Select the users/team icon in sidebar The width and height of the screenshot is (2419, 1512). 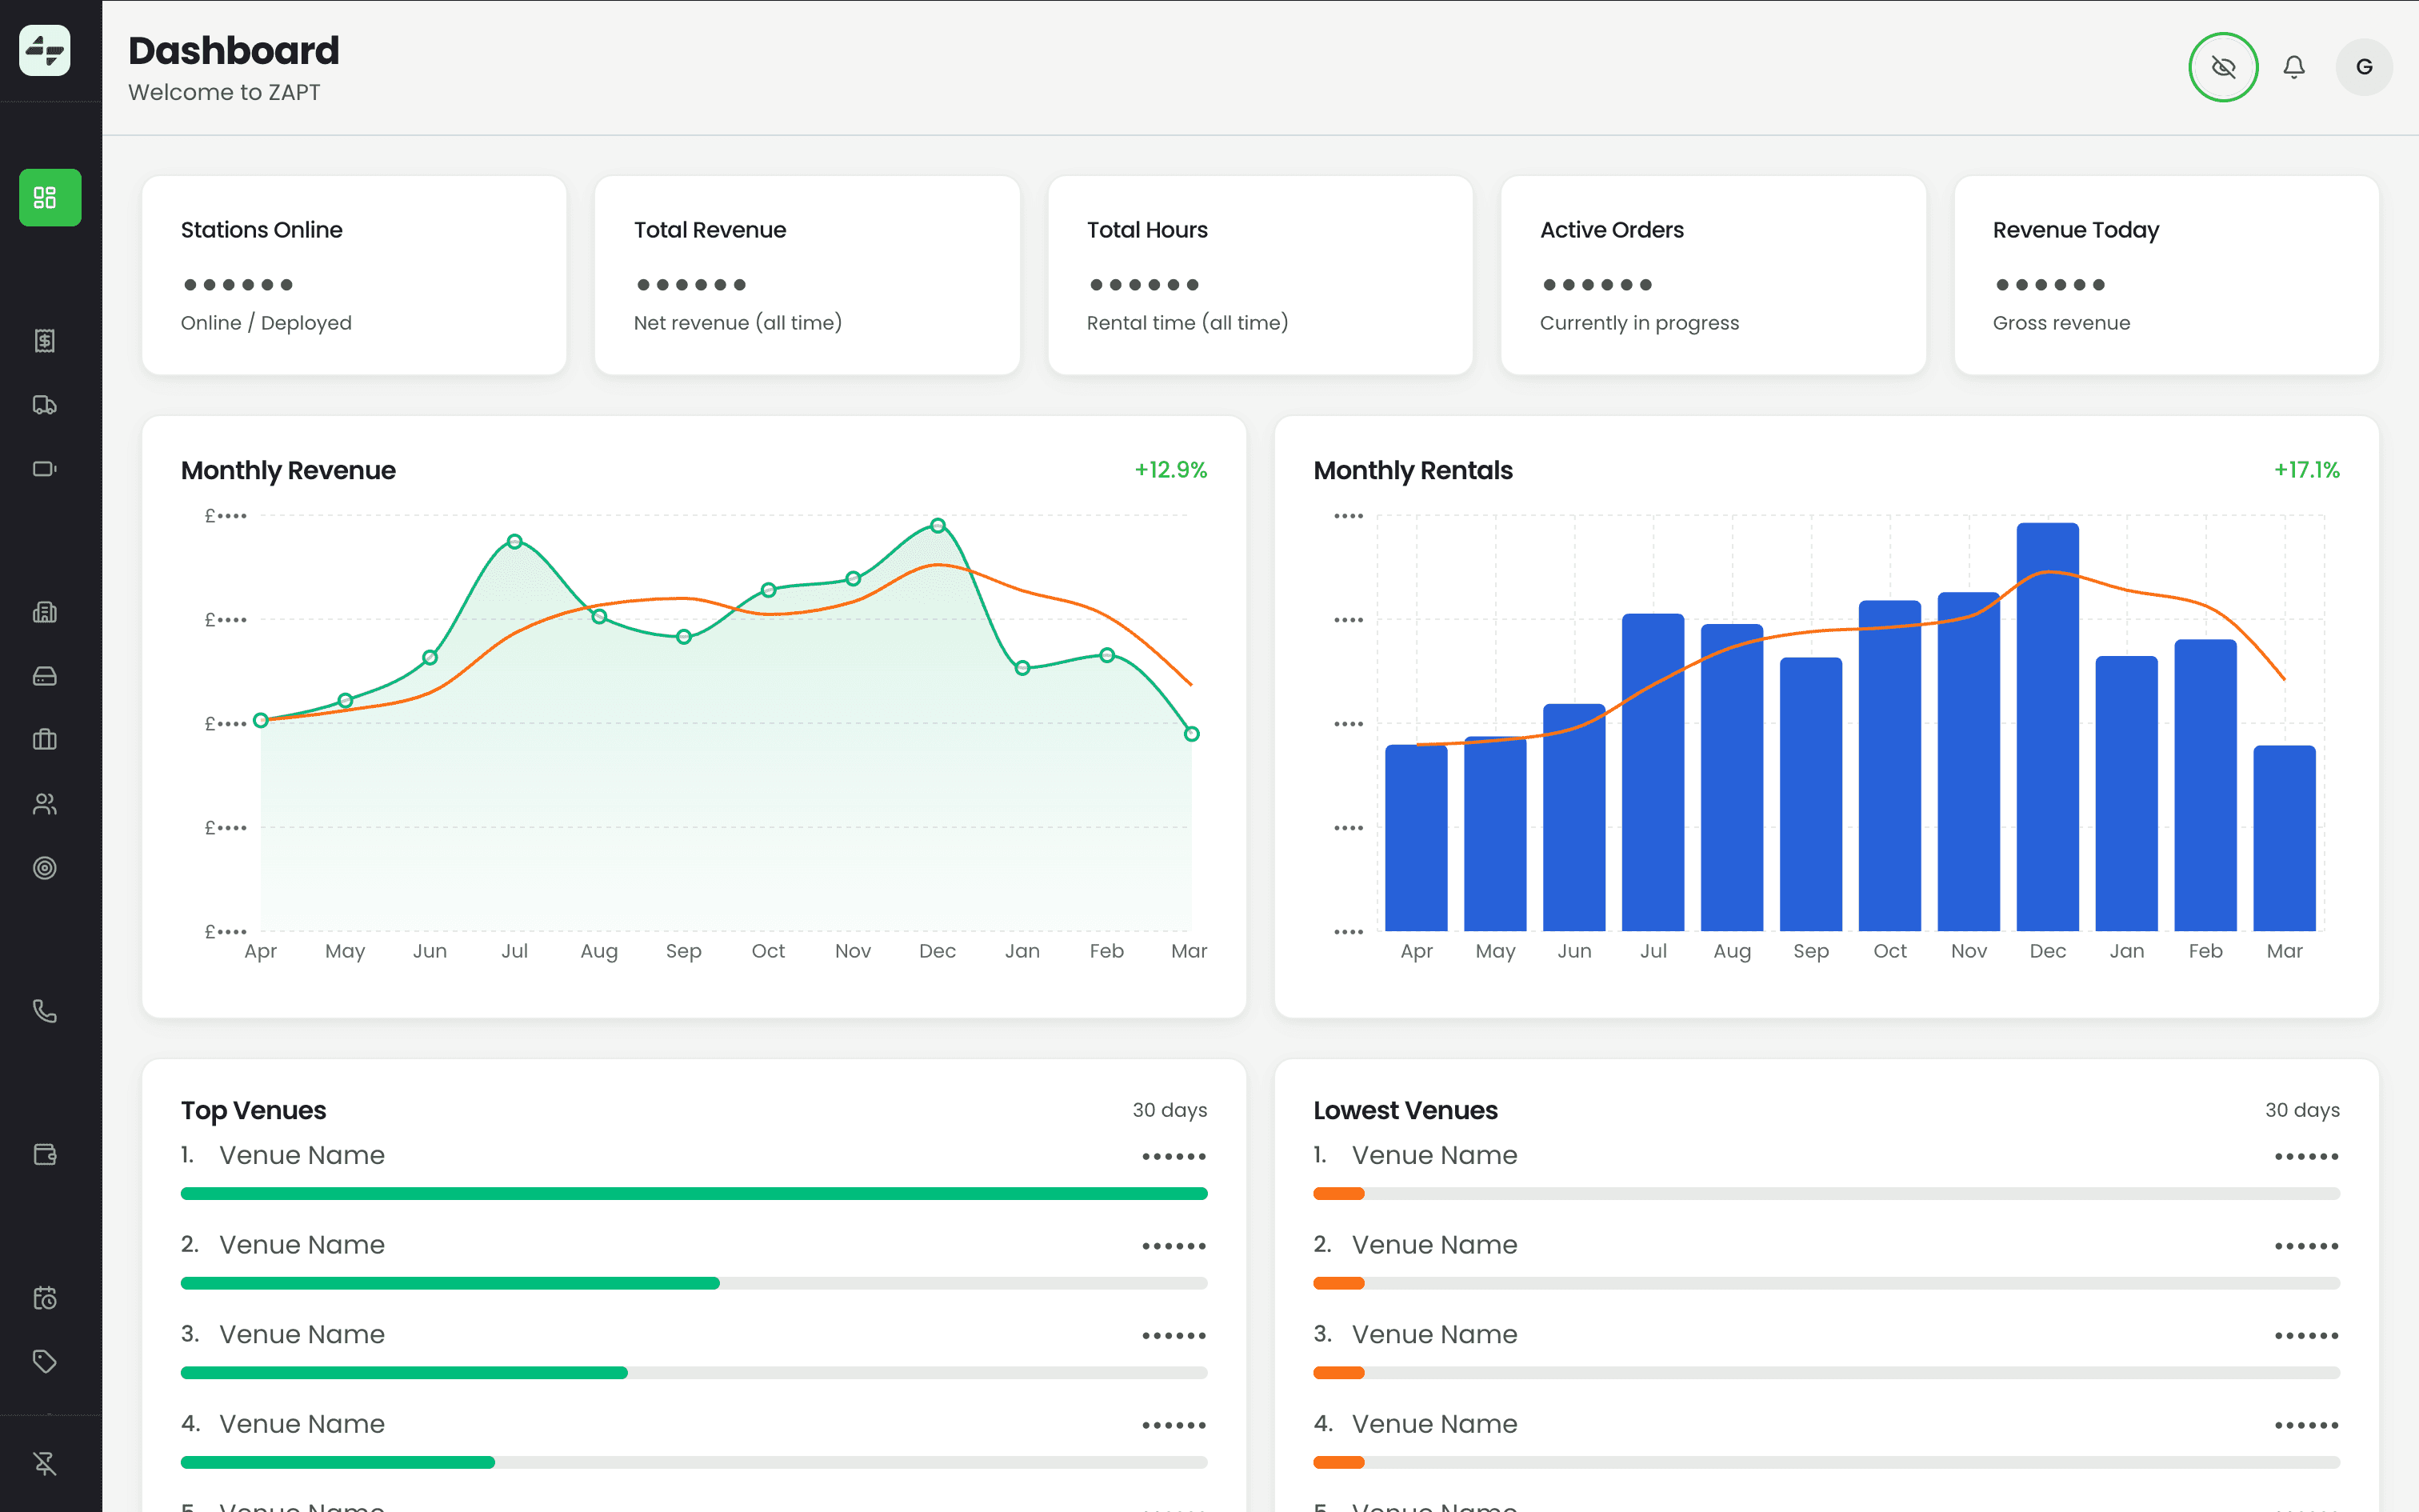[x=45, y=803]
